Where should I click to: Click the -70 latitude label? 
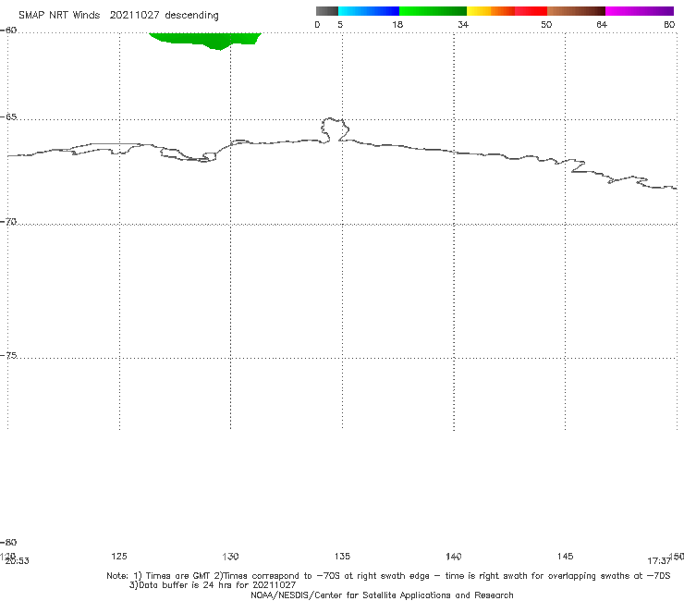click(9, 222)
